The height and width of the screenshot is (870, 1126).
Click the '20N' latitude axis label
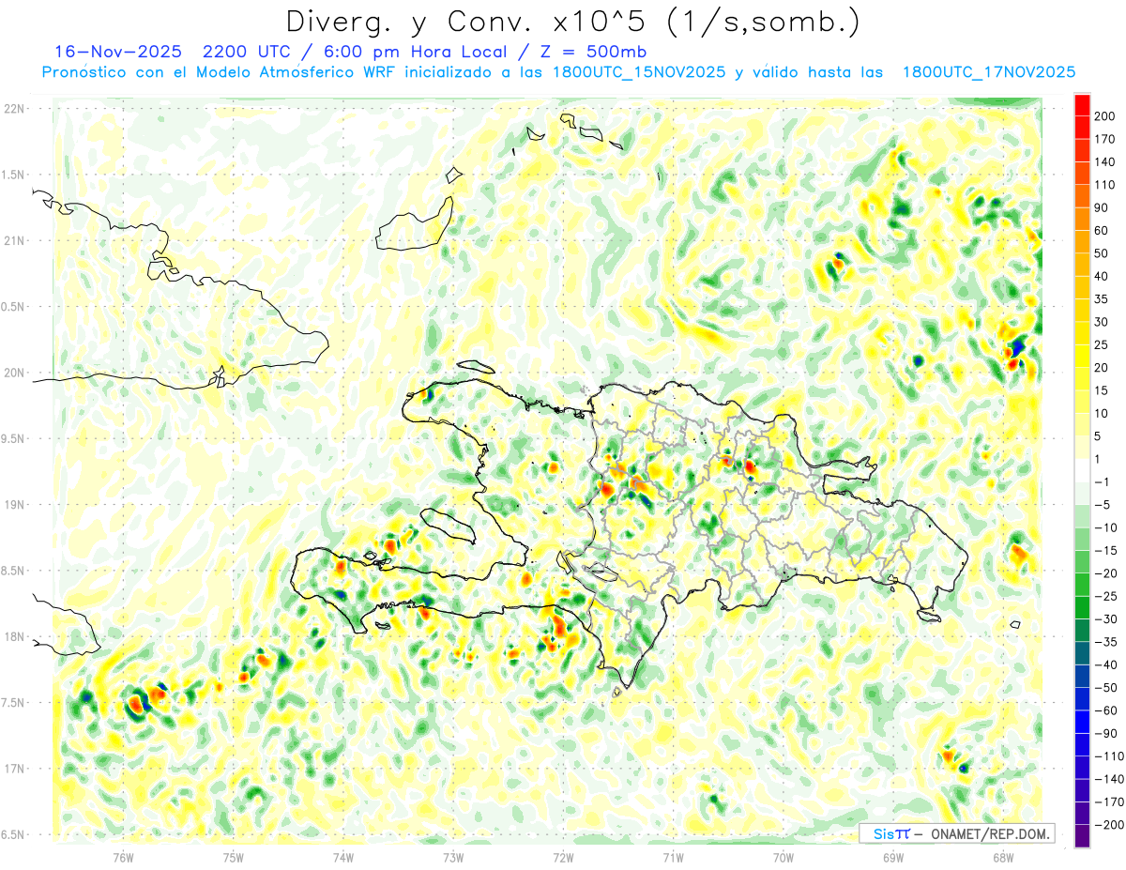[x=14, y=373]
